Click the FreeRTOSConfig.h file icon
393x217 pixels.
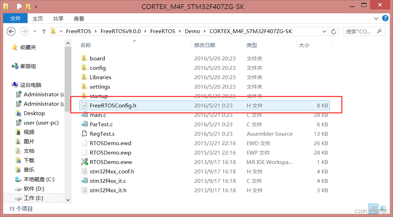coord(84,105)
